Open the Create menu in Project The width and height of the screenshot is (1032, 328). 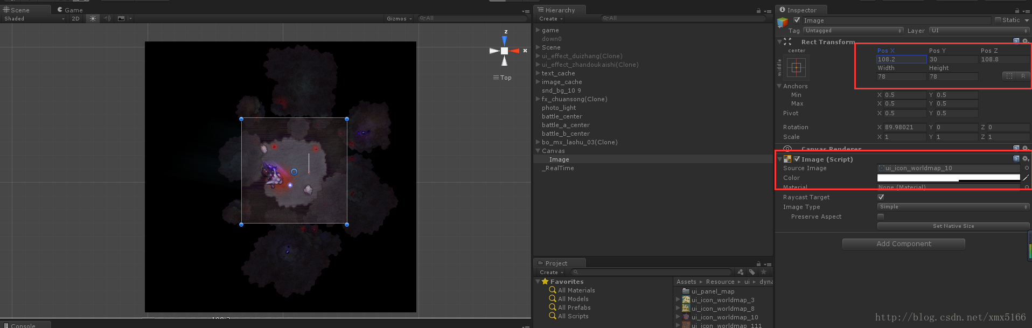[552, 272]
